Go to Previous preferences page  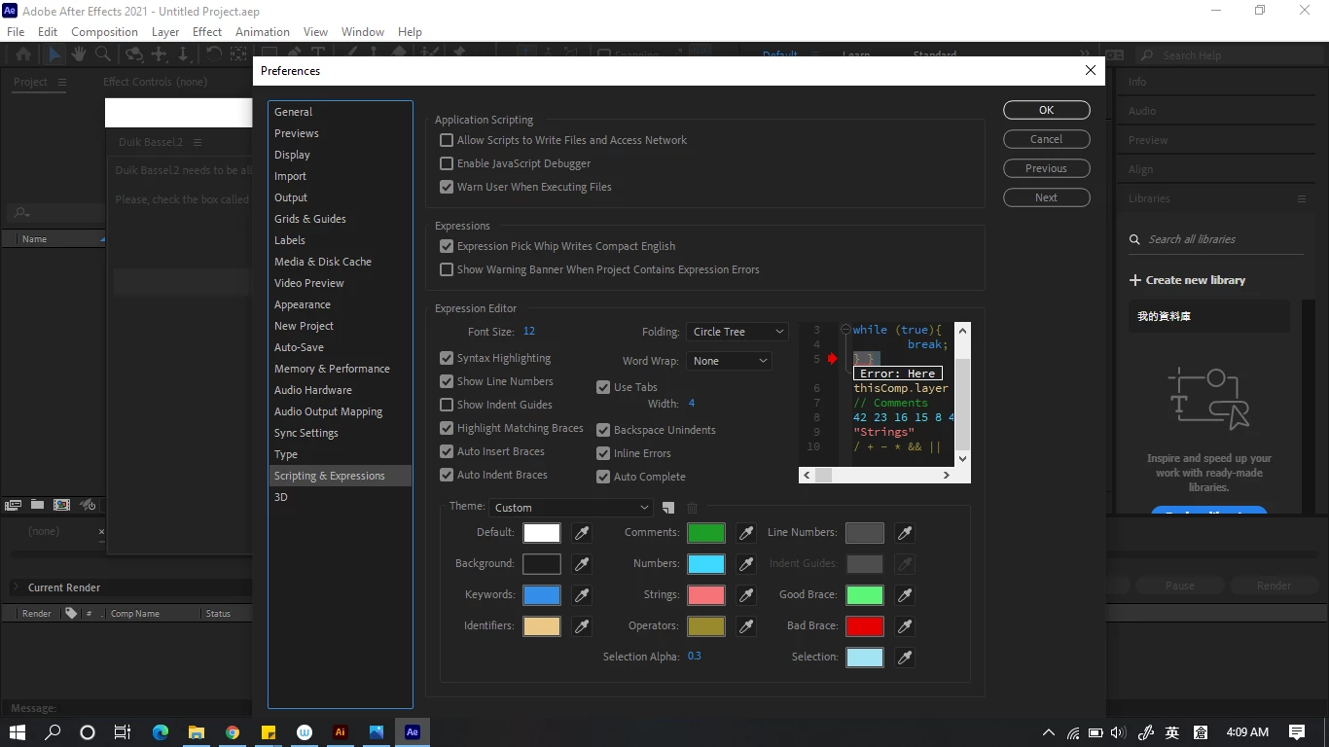[1047, 168]
